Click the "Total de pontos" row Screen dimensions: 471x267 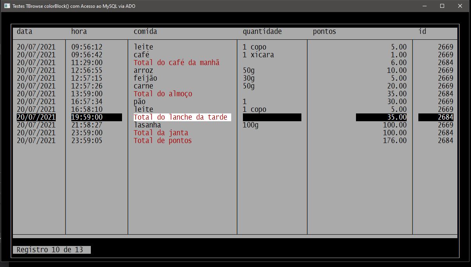(x=163, y=141)
